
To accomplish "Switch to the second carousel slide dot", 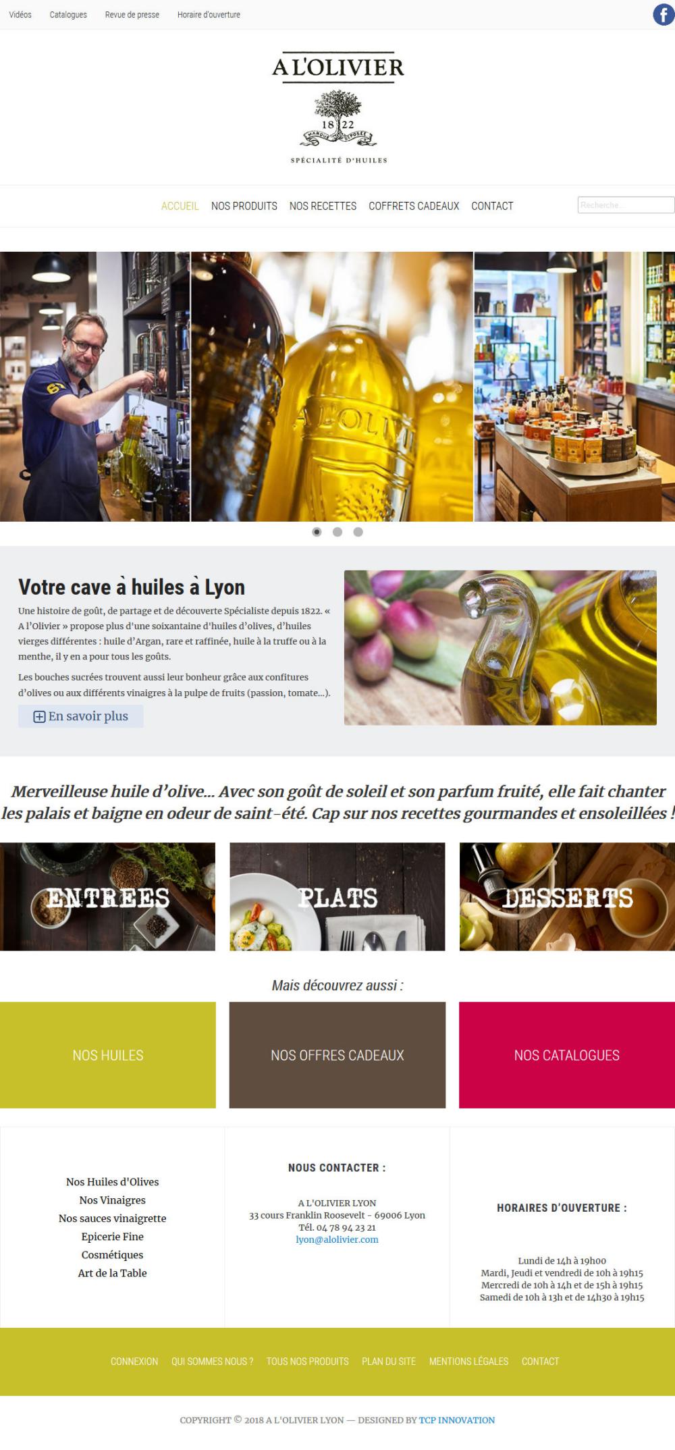I will pos(337,532).
